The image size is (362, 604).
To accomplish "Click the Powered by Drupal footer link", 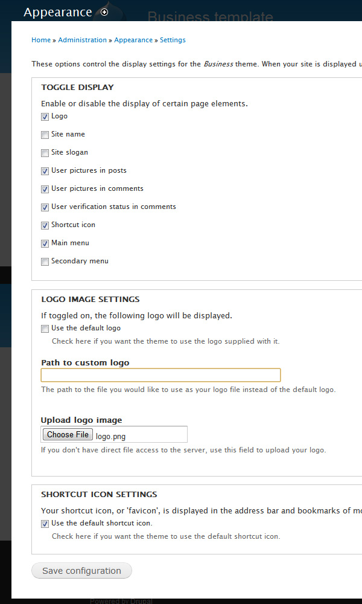I will pyautogui.click(x=121, y=601).
